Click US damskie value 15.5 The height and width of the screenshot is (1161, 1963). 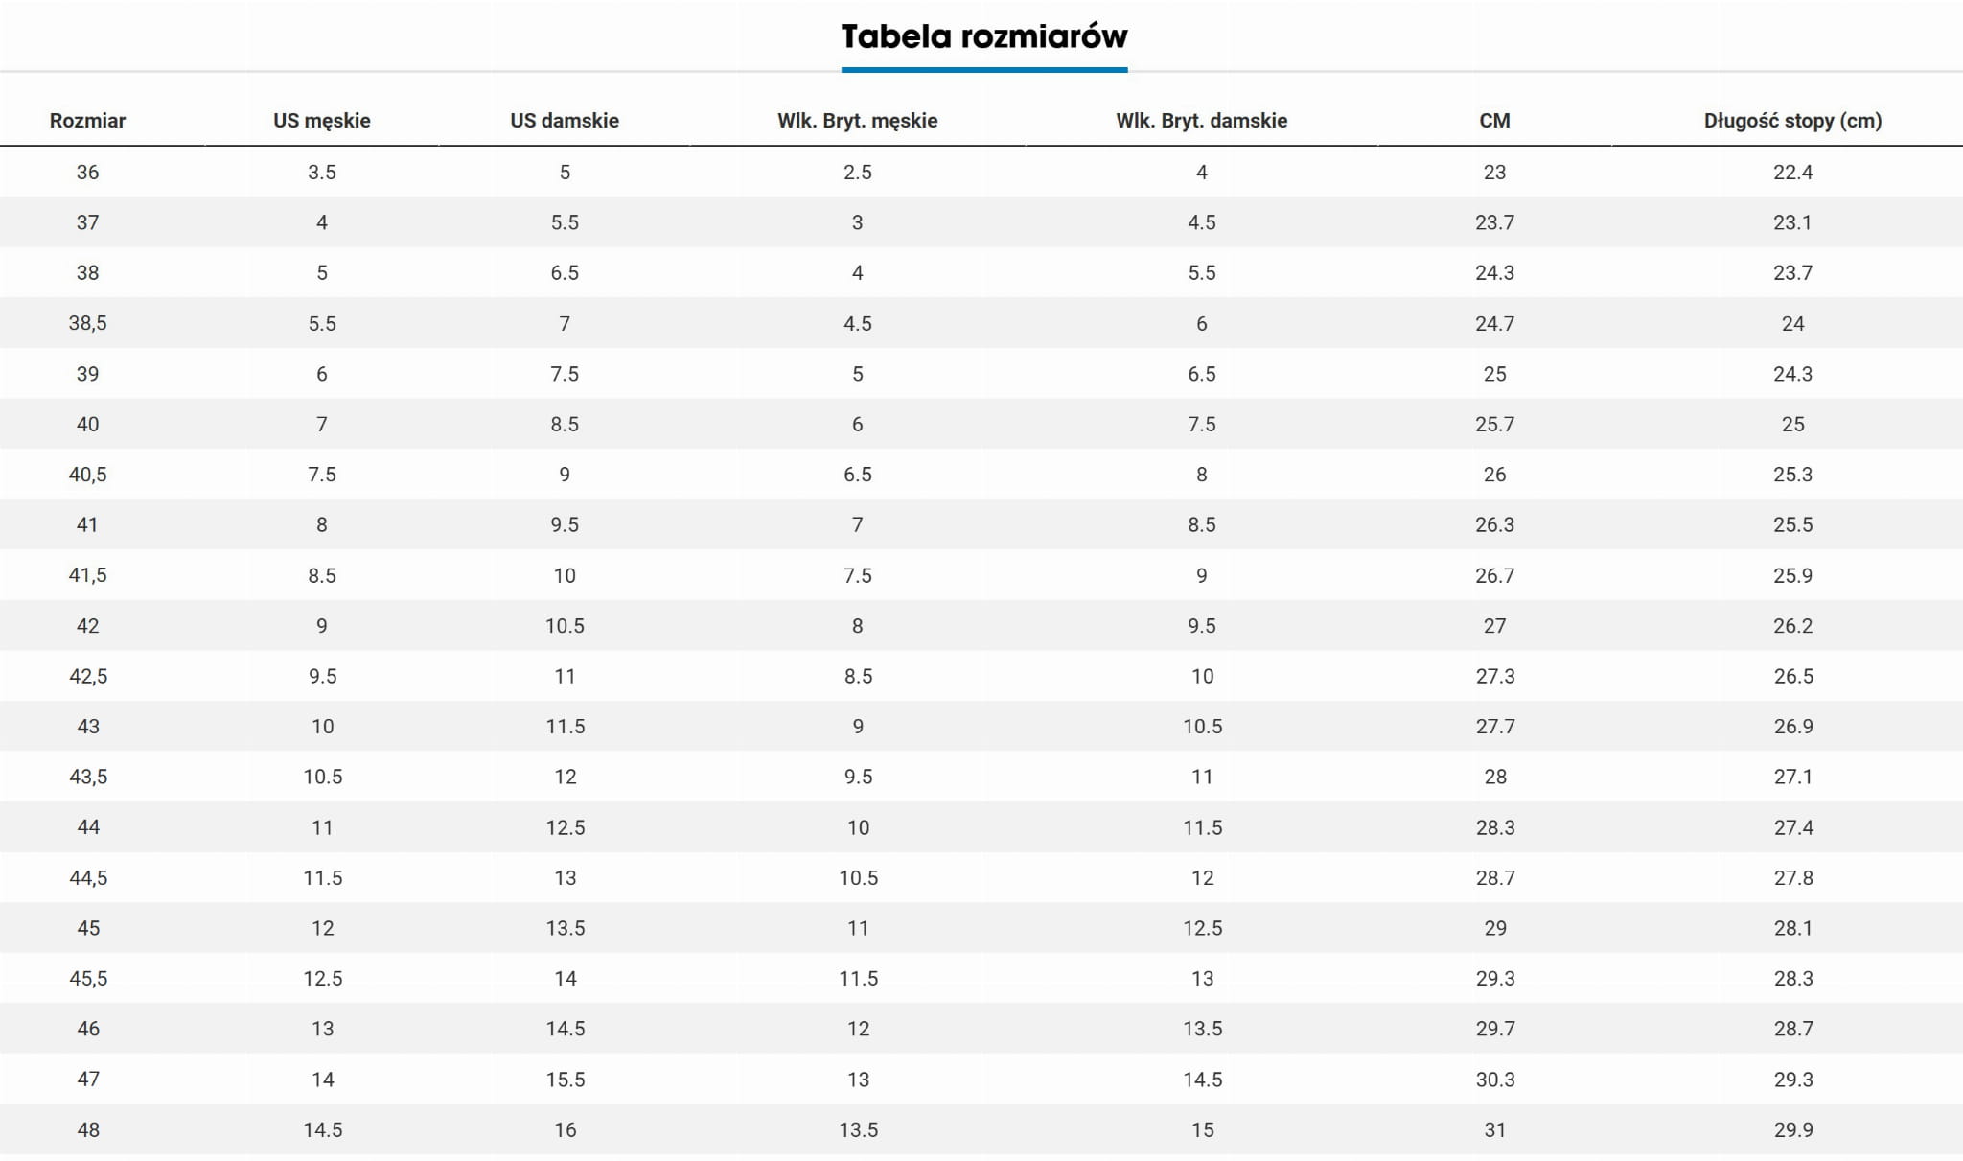click(x=566, y=1080)
